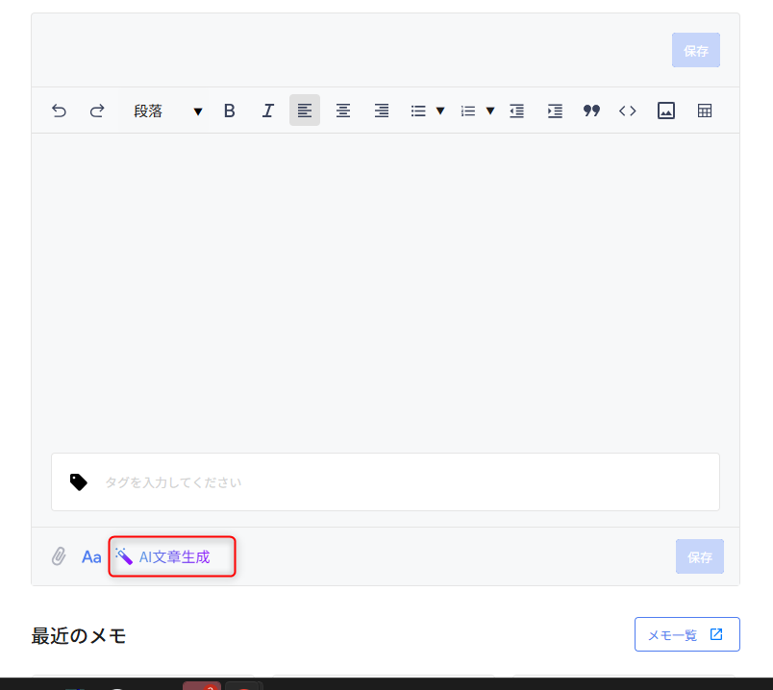Insert an image into the memo
Viewport: 773px width, 690px height.
point(666,111)
